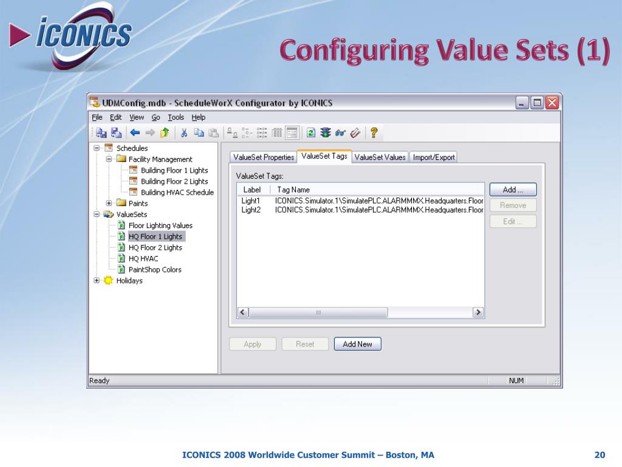The image size is (622, 467).
Task: Click the ValueSets node icon
Action: (x=108, y=215)
